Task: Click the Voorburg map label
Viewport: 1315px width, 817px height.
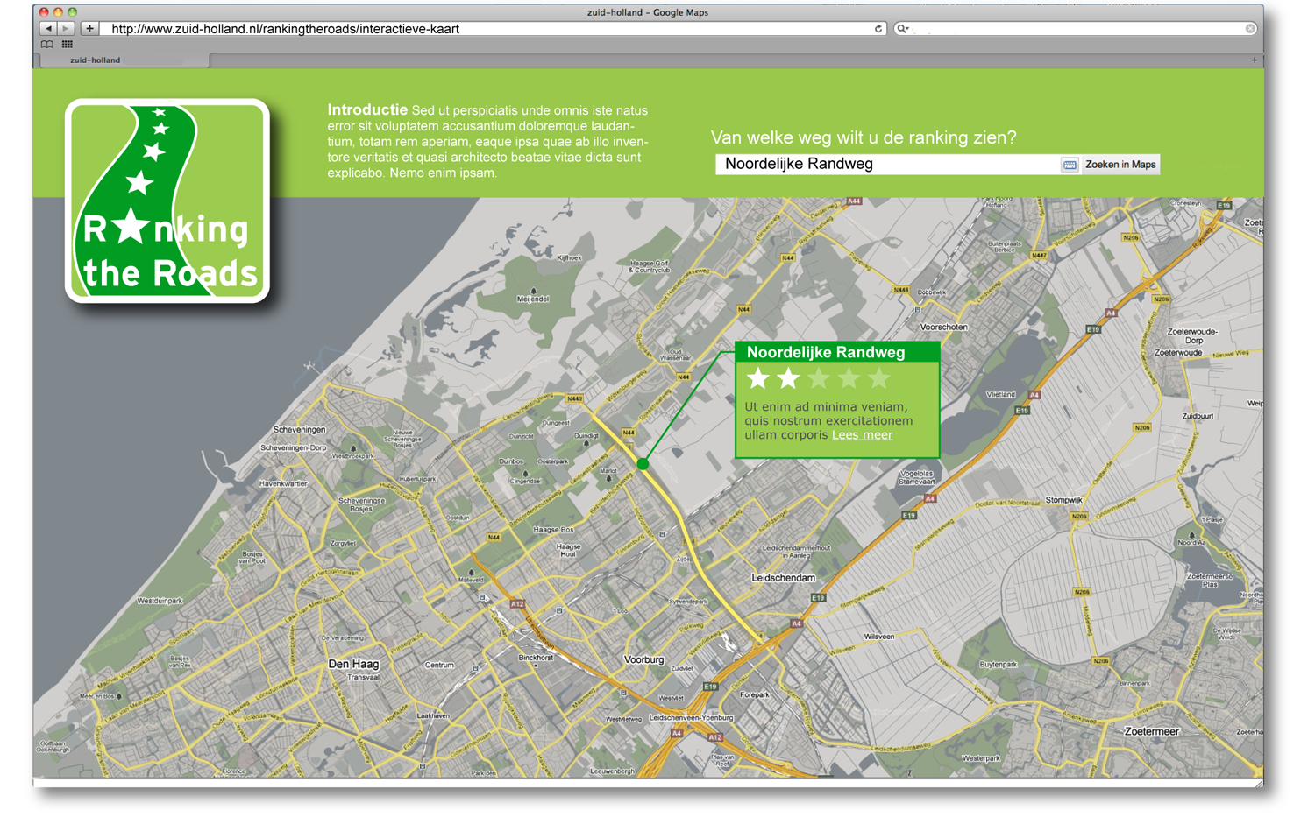Action: [x=644, y=660]
